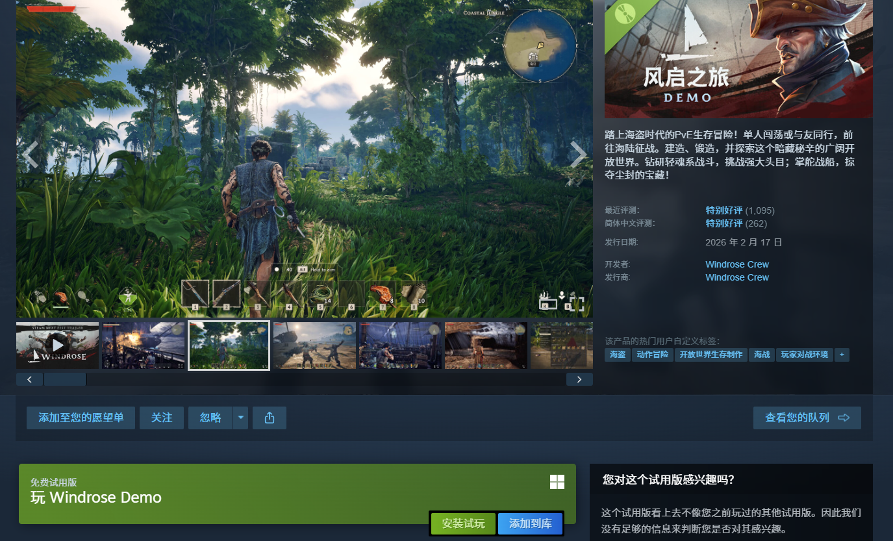The height and width of the screenshot is (541, 893).
Task: Click the 发行日期 label
Action: point(621,242)
